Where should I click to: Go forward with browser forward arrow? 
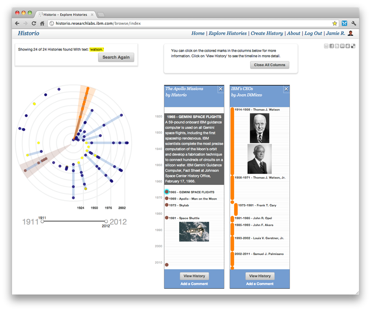(x=25, y=23)
